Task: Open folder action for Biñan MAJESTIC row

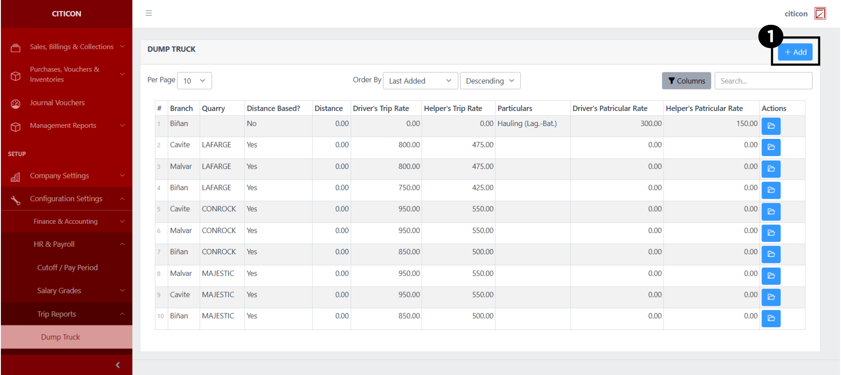Action: tap(771, 318)
